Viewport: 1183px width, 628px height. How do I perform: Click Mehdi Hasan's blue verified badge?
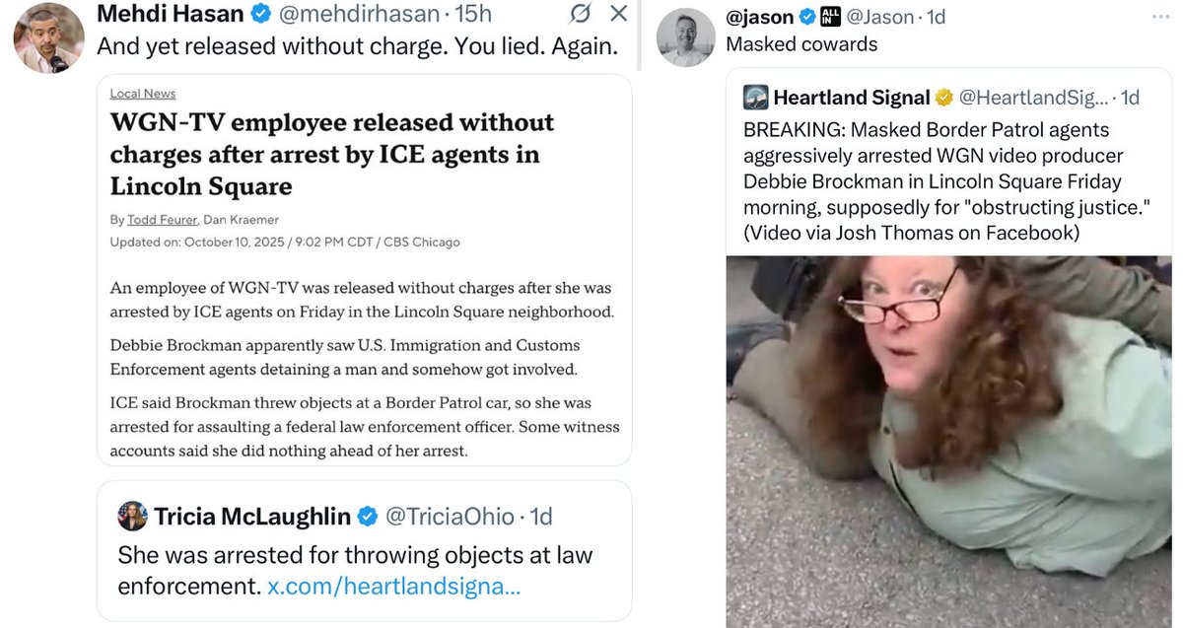pos(262,14)
